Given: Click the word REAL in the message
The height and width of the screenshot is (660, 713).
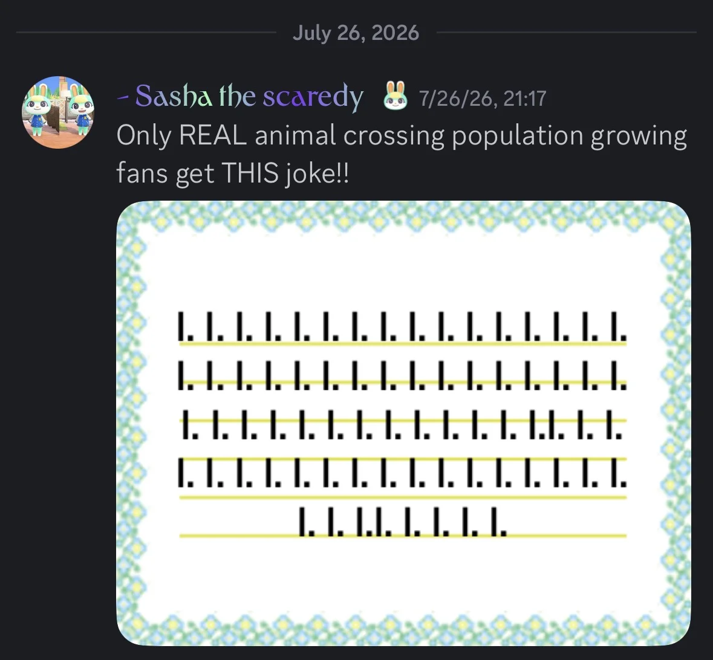Looking at the screenshot, I should 213,135.
